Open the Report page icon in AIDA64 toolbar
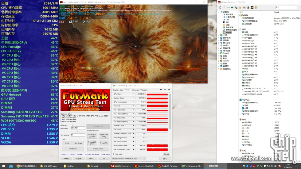301x169 pixels. [x=224, y=7]
